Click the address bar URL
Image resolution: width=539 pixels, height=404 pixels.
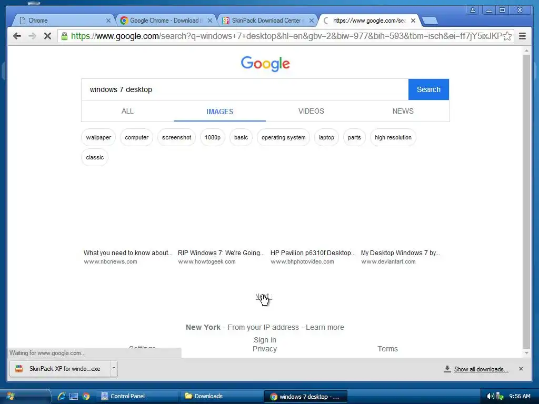tap(286, 36)
